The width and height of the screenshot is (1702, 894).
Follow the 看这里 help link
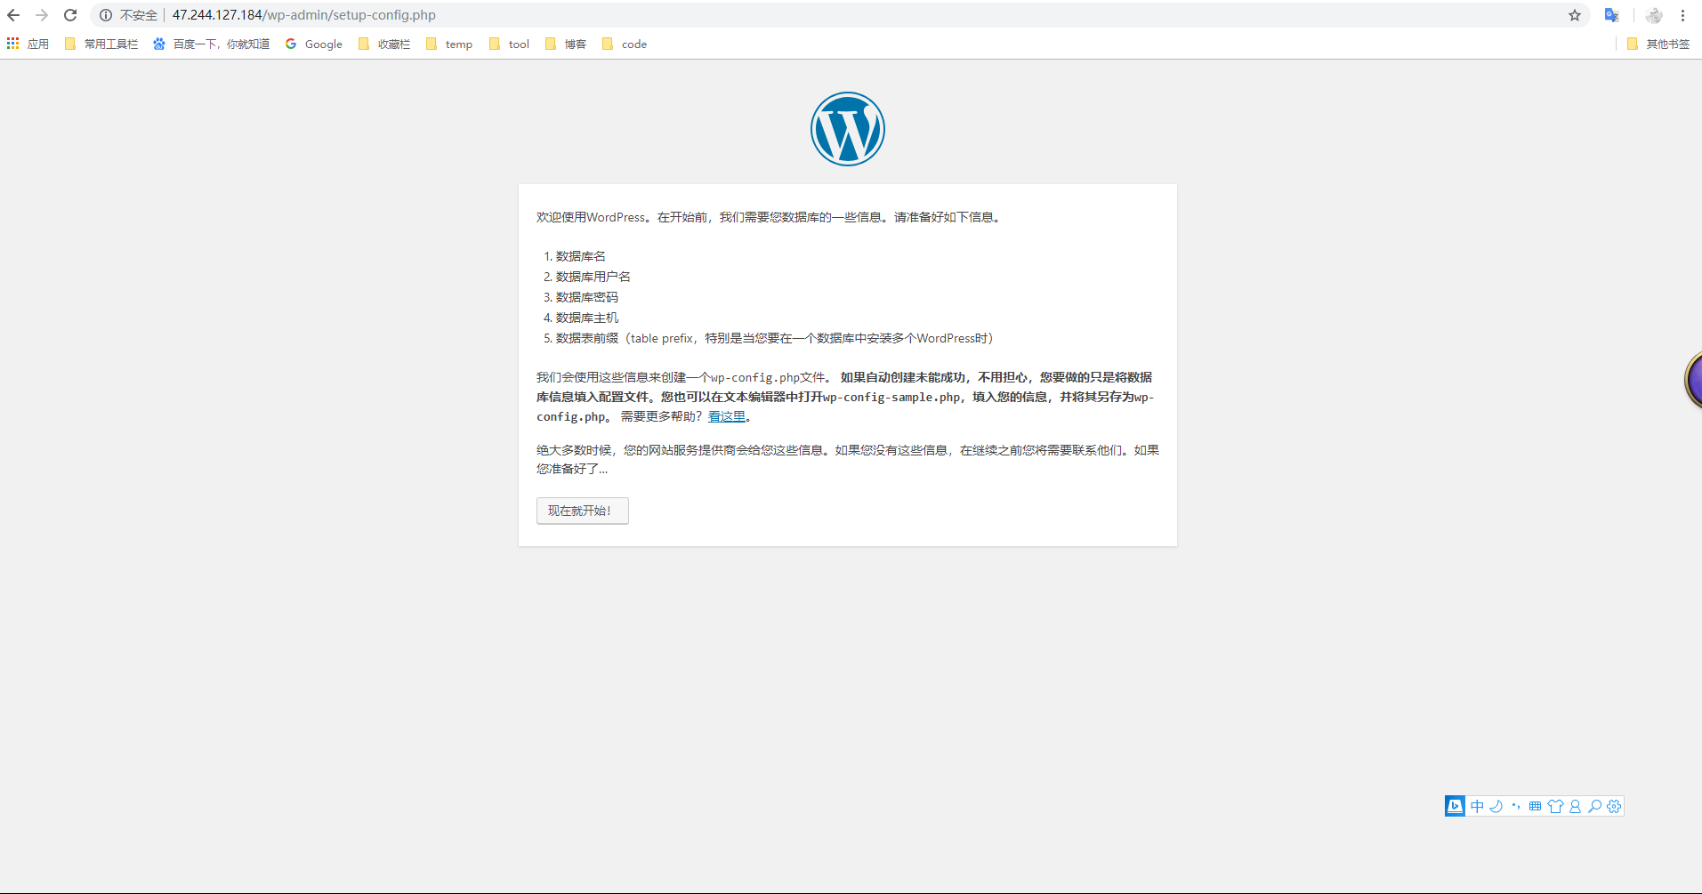coord(727,416)
